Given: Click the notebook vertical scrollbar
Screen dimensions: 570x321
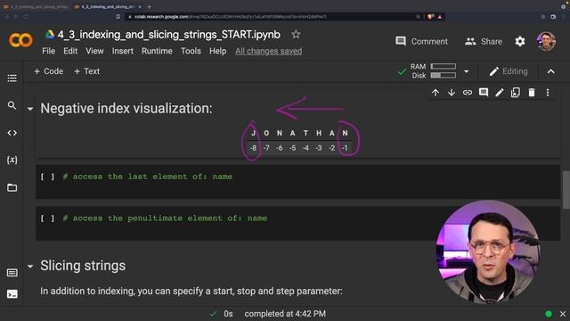Looking at the screenshot, I should (566, 189).
